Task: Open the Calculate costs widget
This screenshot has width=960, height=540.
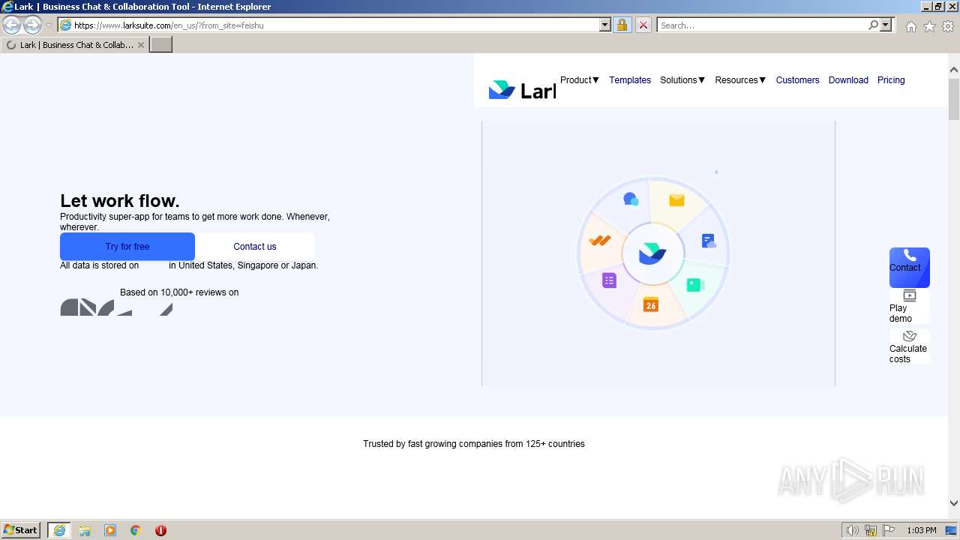Action: (909, 347)
